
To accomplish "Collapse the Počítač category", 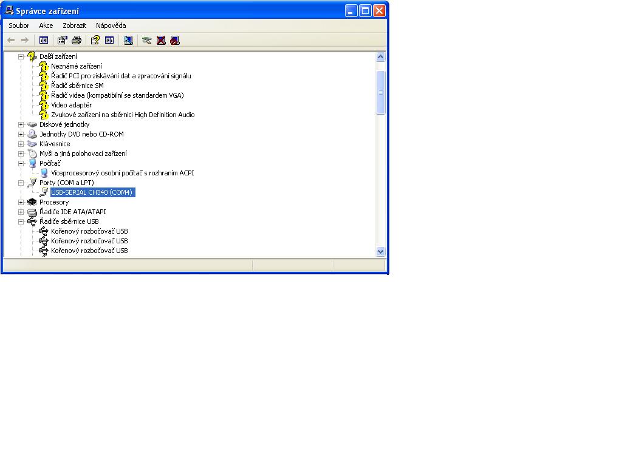I will [21, 163].
